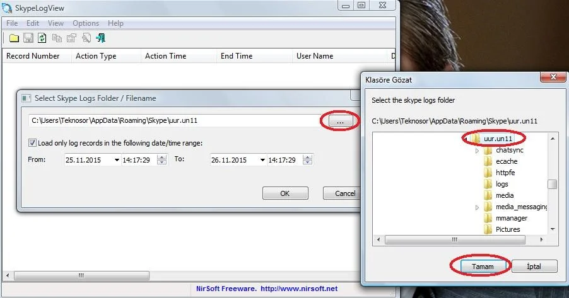Expand the media_messaging folder node
Image resolution: width=569 pixels, height=298 pixels.
(478, 207)
